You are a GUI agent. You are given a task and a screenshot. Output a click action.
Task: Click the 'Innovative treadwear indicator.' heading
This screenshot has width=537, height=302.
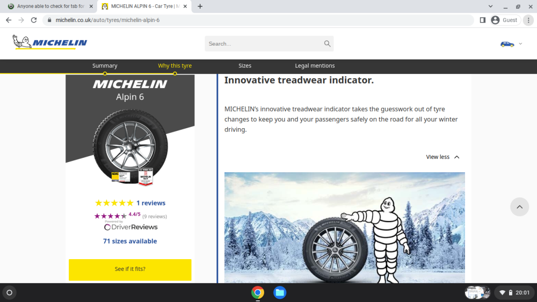coord(299,80)
